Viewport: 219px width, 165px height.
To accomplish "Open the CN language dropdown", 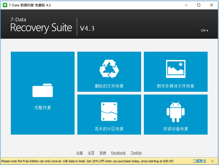I will tap(205, 30).
